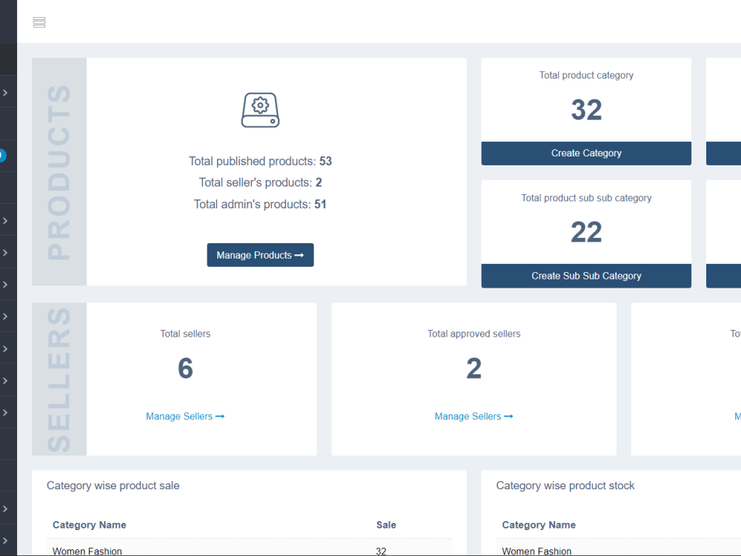741x556 pixels.
Task: Click the Create Category button
Action: point(586,153)
